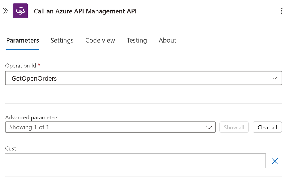
Task: Open the Settings tab
Action: (62, 40)
